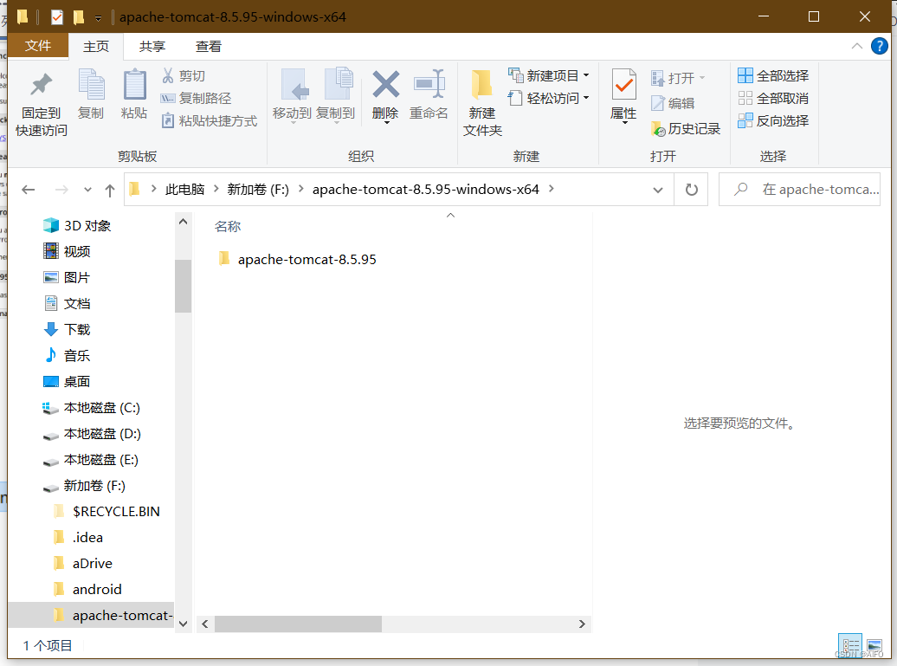
Task: Open History (历史记录)
Action: point(686,129)
